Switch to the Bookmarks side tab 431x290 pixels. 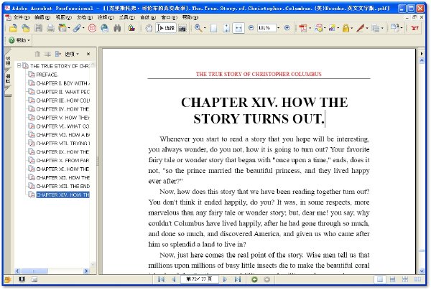8,61
